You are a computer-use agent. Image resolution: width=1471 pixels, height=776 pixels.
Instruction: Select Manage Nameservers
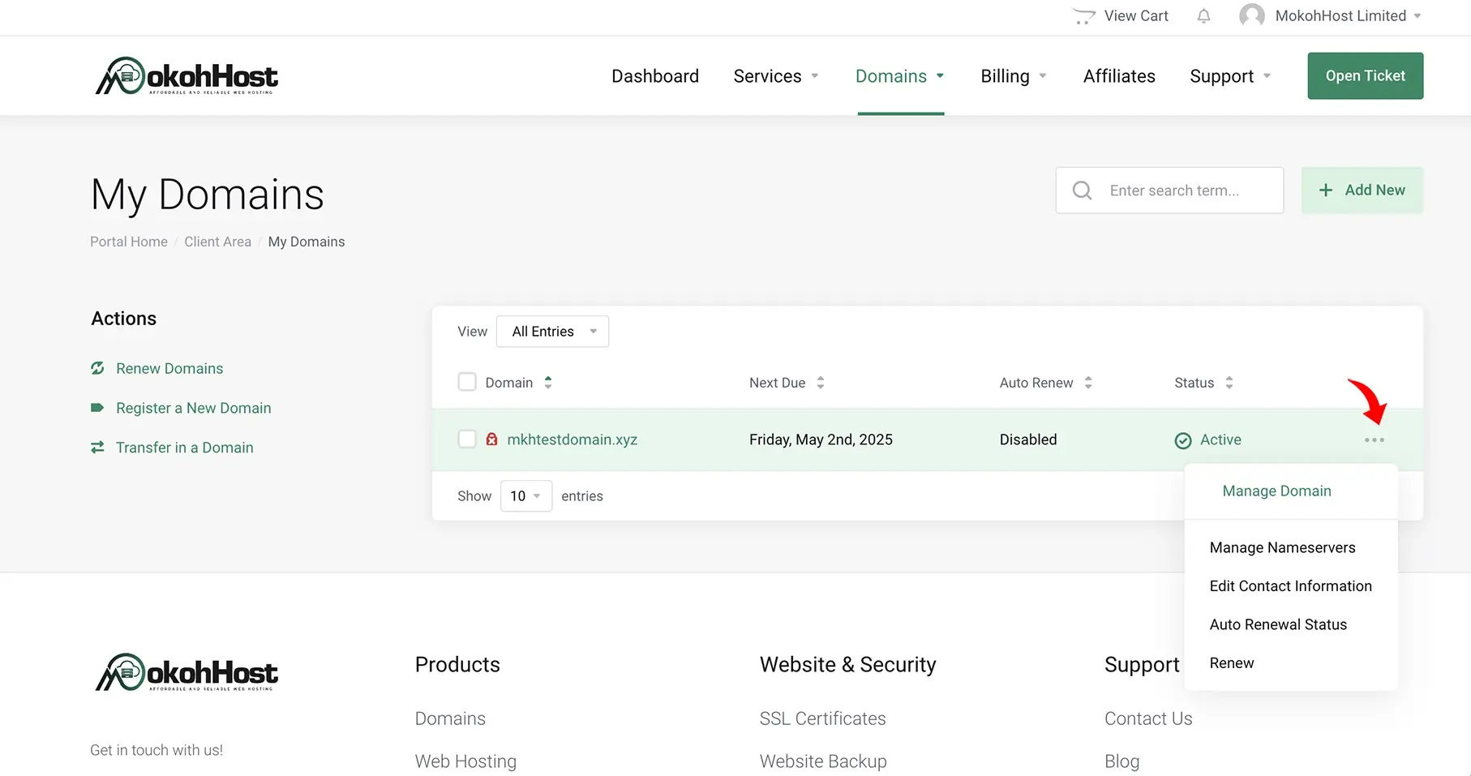point(1282,548)
